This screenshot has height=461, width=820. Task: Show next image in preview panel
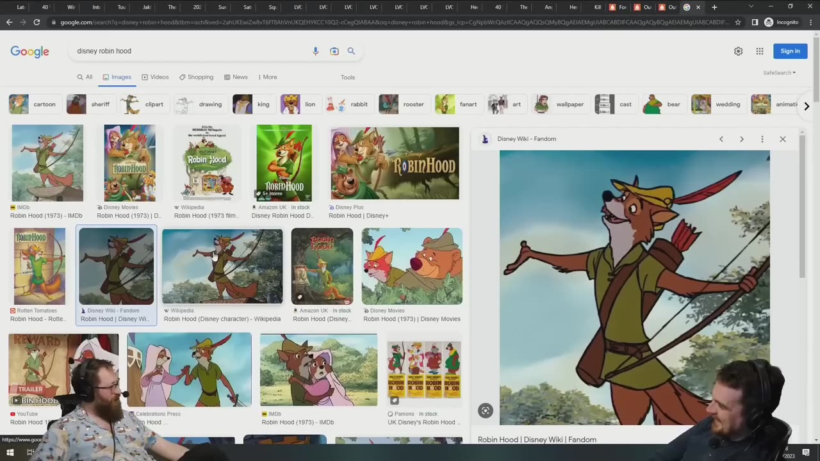click(741, 139)
